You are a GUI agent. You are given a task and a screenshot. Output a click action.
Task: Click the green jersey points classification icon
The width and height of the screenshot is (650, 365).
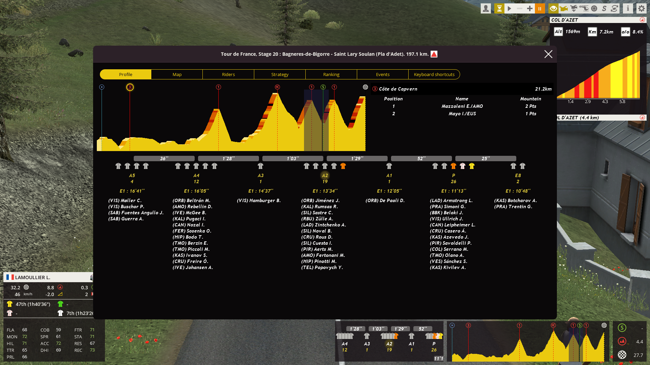click(60, 304)
